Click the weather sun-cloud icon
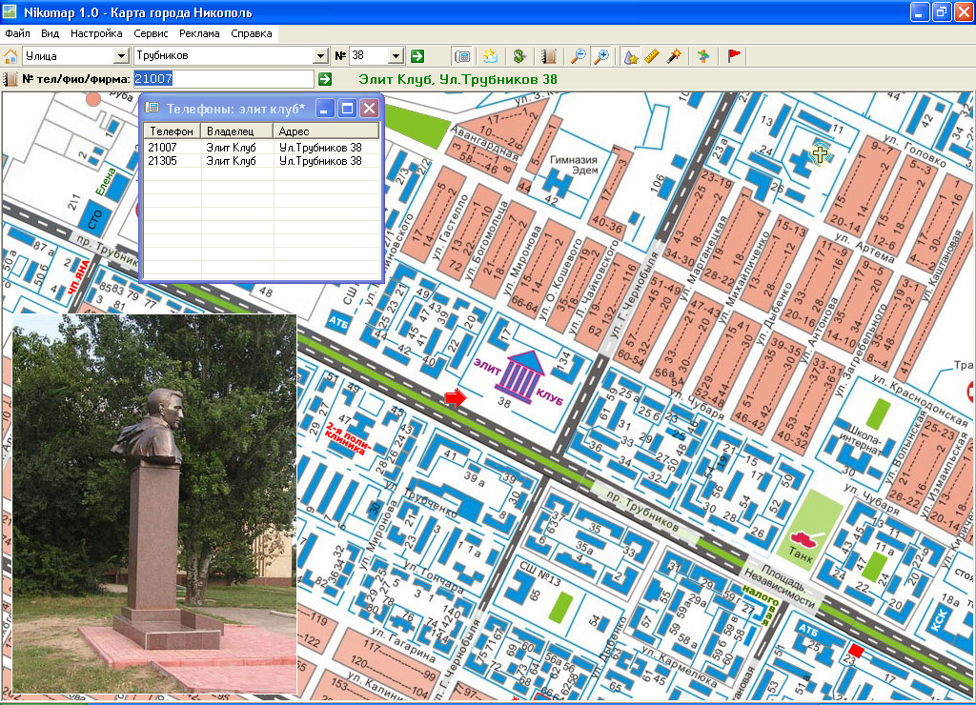976x705 pixels. [491, 56]
